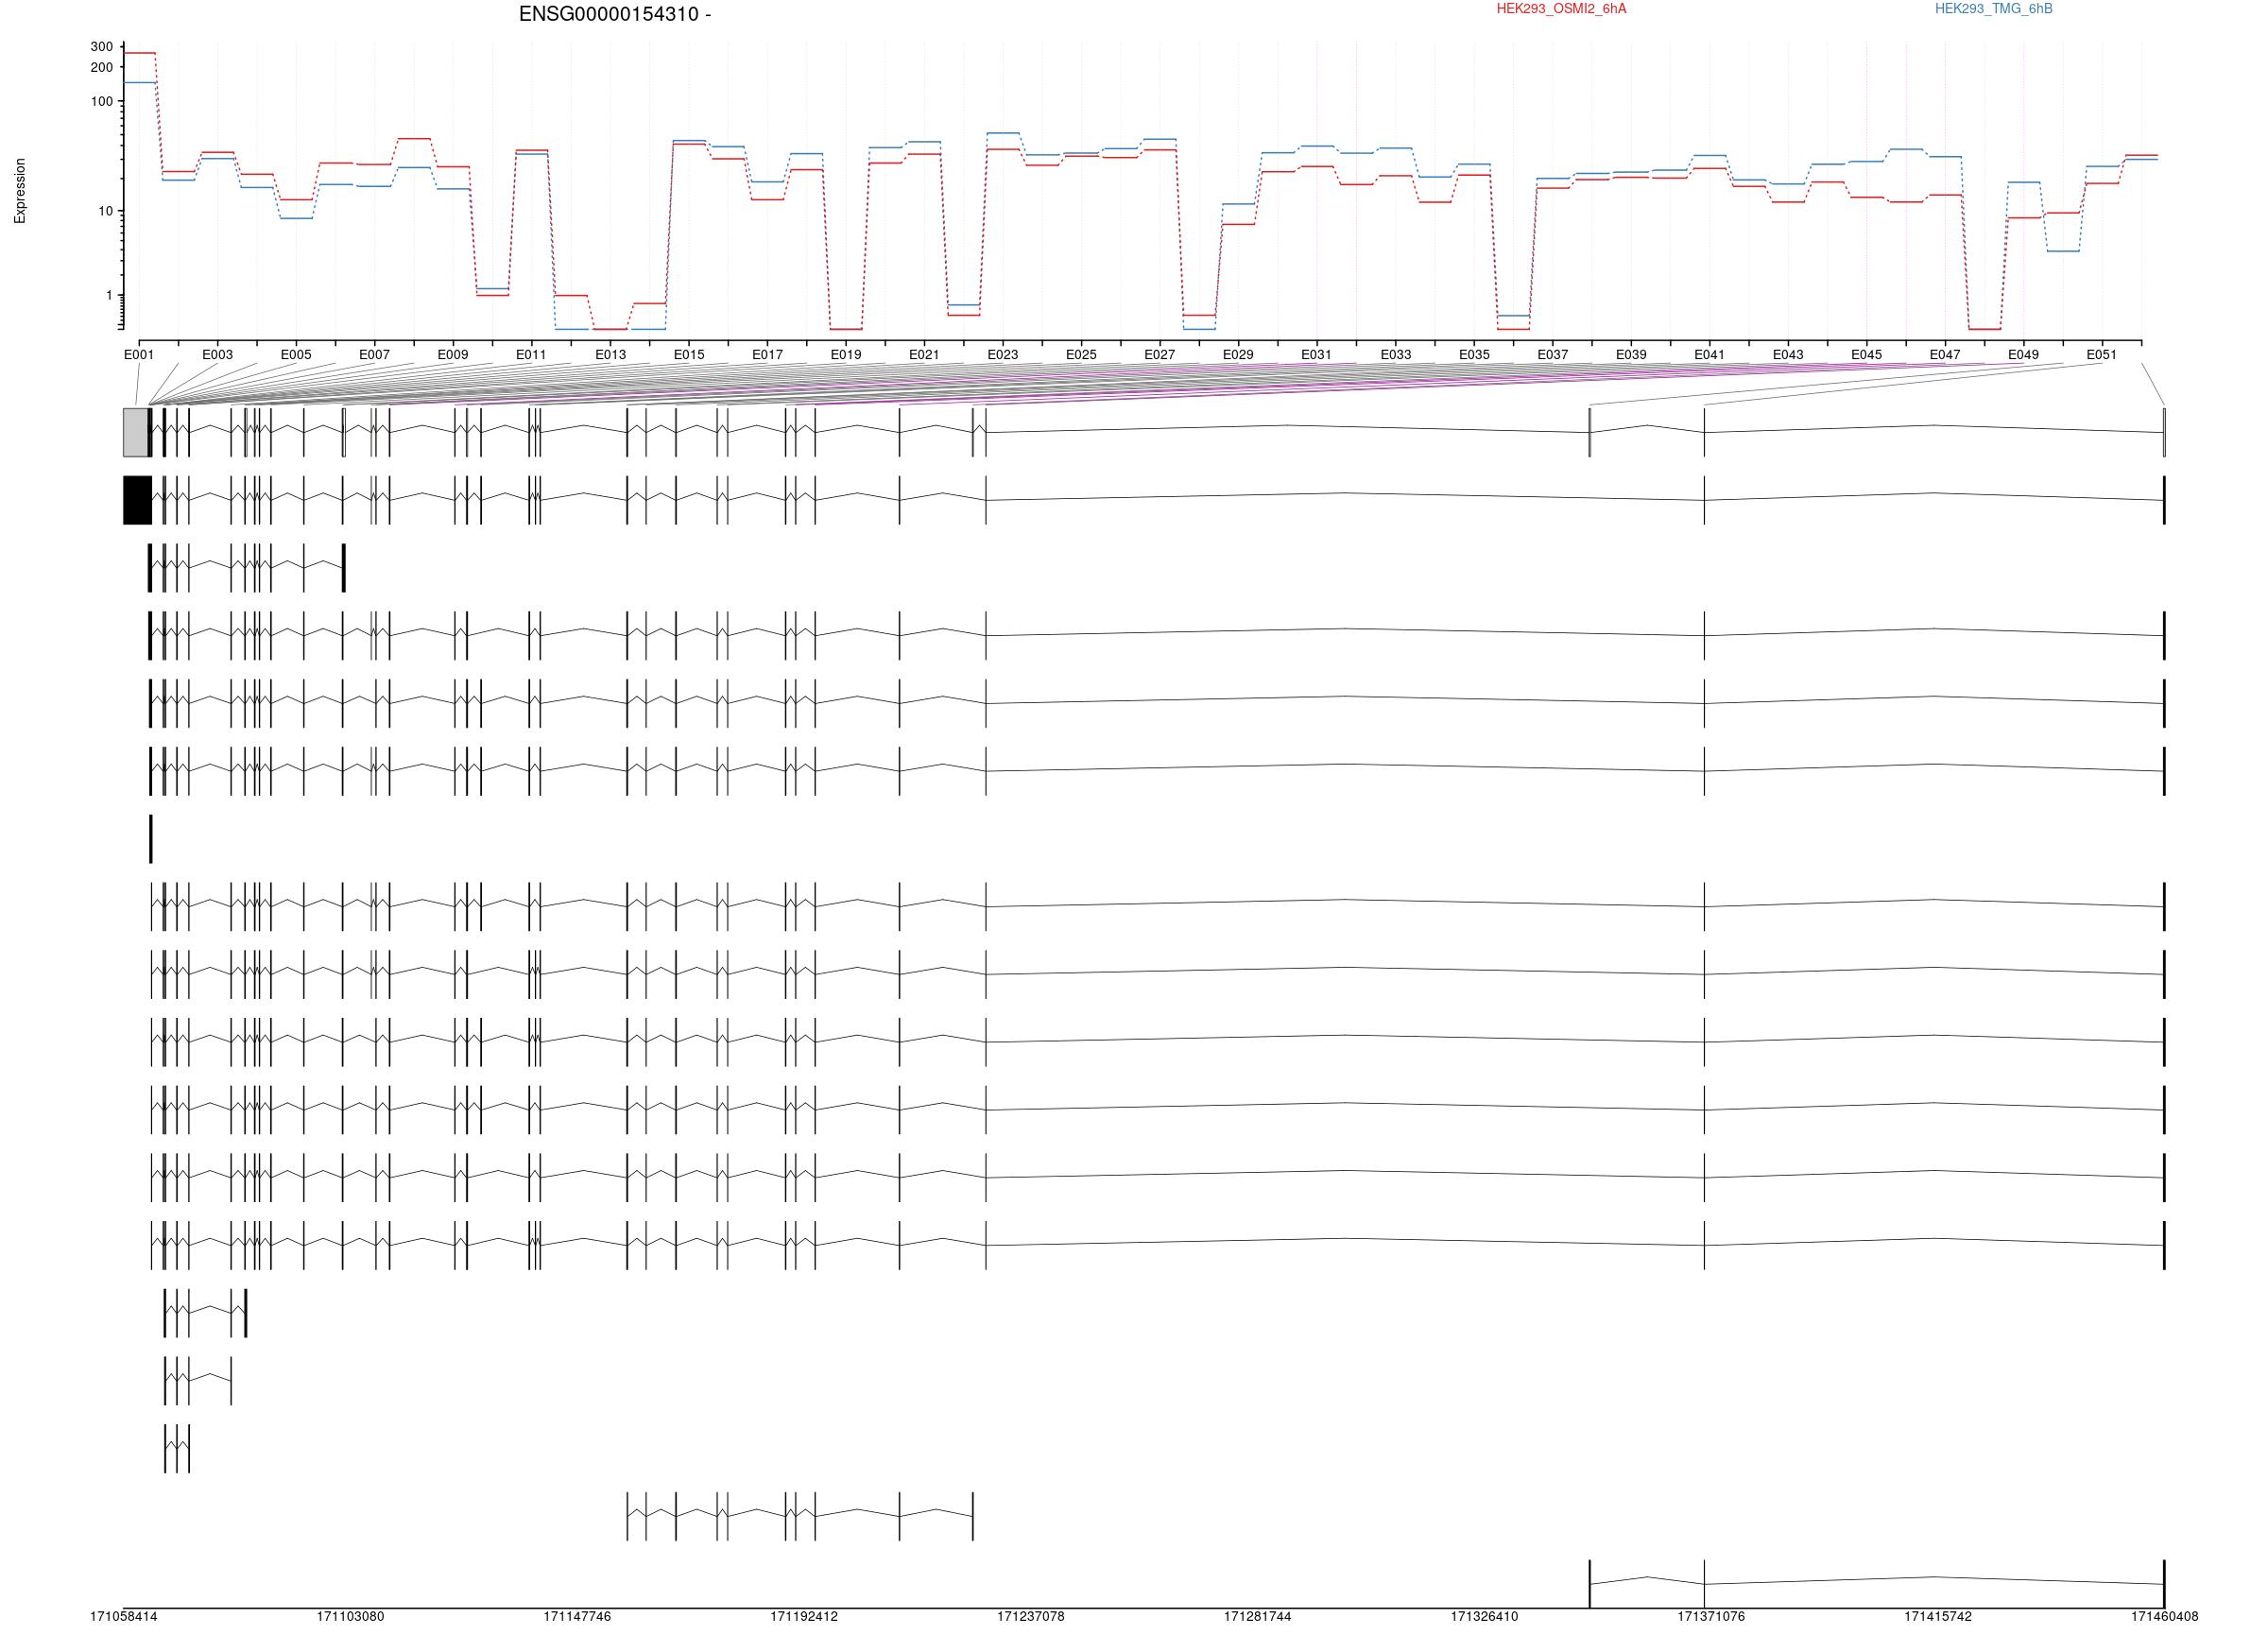Click exon label E039

(x=1631, y=355)
